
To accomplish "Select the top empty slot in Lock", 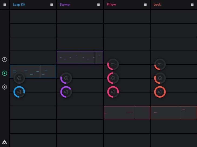I will tap(174, 16).
